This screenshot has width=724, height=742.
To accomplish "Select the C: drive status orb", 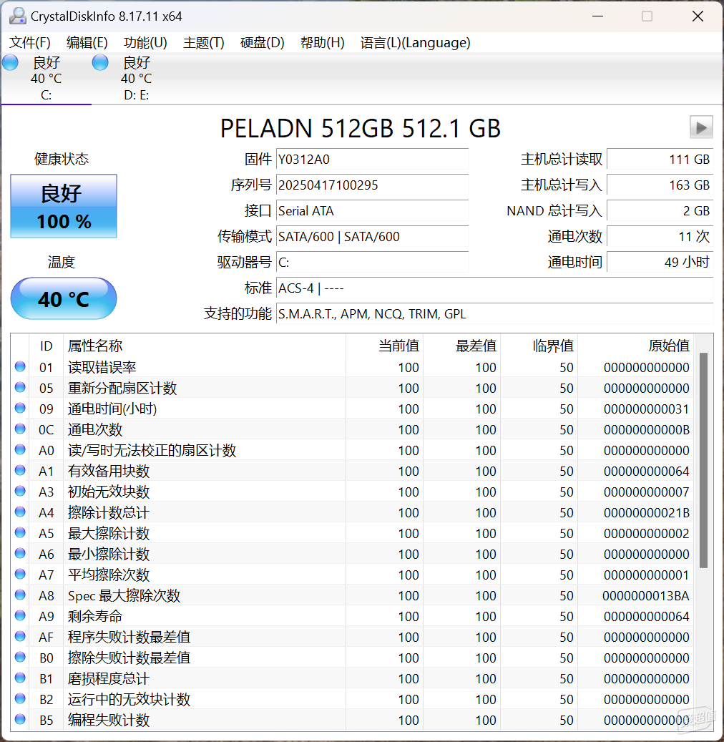I will click(11, 62).
